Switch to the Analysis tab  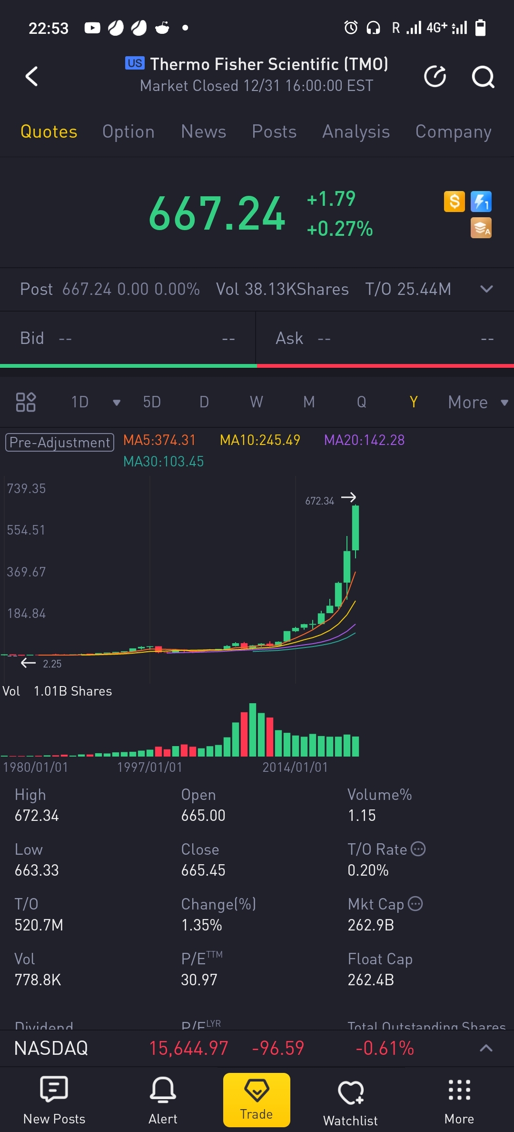pos(356,131)
